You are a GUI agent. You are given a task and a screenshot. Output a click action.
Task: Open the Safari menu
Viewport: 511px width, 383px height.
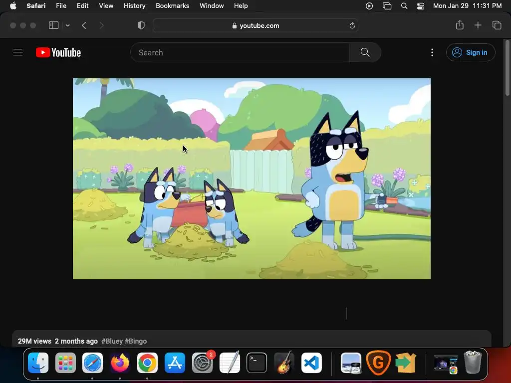coord(36,5)
